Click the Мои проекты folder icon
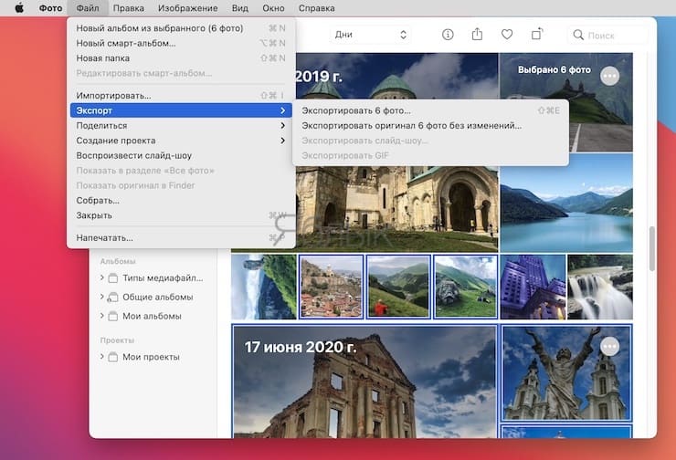The height and width of the screenshot is (460, 676). point(113,357)
